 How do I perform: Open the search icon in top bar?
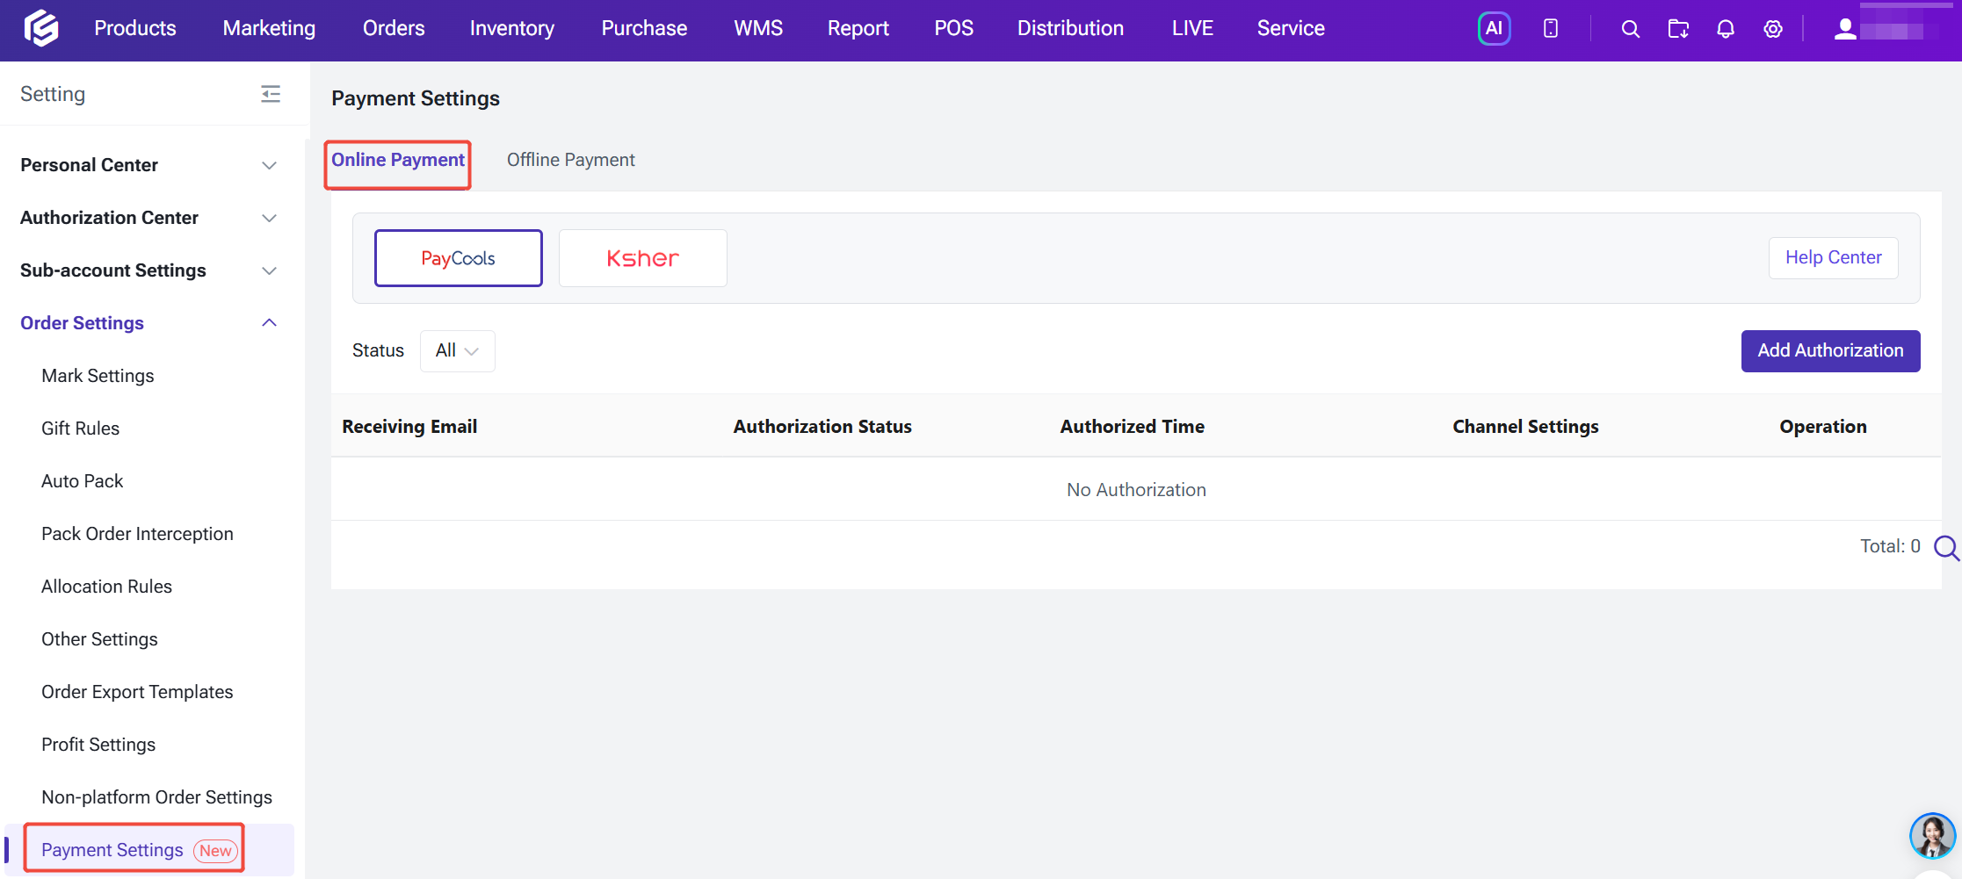click(x=1630, y=29)
